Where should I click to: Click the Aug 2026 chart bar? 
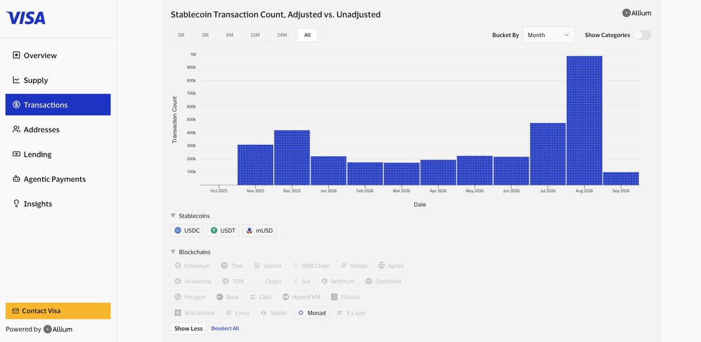click(x=584, y=120)
